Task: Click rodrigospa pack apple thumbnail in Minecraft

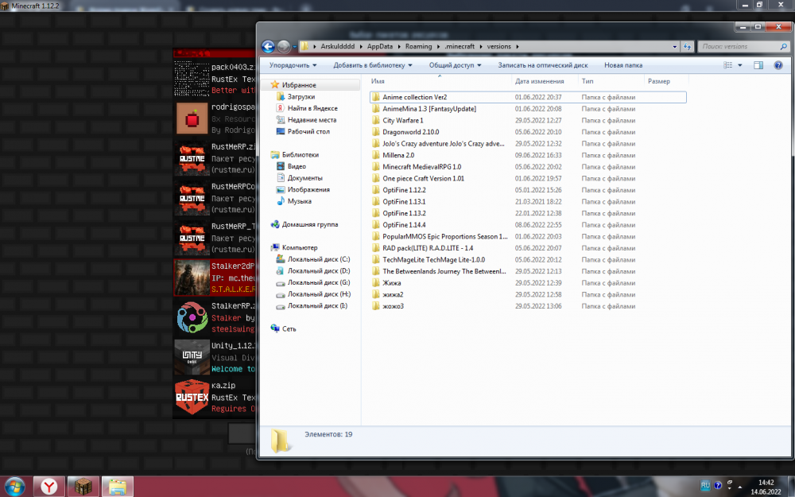Action: point(192,118)
